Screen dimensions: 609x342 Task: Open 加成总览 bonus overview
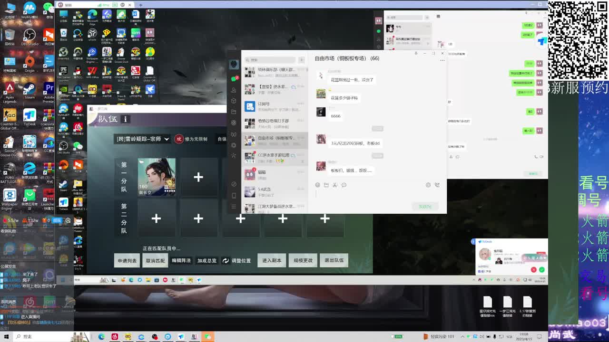tap(207, 260)
